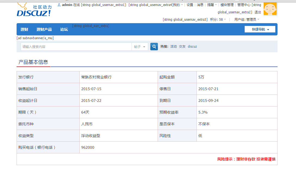Screen dimensions: 296x170
Task: Expand the 快捷导航 quick navigation menu
Action: [260, 29]
